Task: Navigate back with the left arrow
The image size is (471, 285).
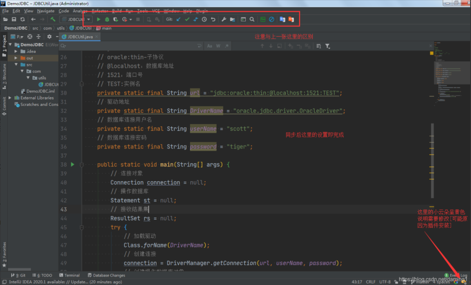Action: pyautogui.click(x=33, y=19)
